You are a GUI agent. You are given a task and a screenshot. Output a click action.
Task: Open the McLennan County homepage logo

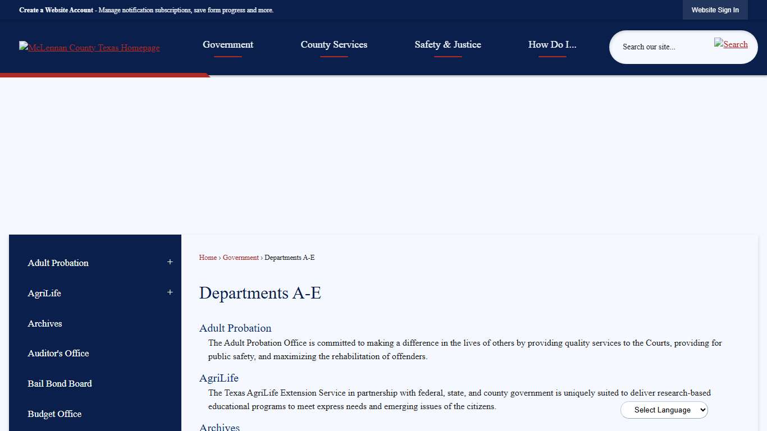pos(89,47)
